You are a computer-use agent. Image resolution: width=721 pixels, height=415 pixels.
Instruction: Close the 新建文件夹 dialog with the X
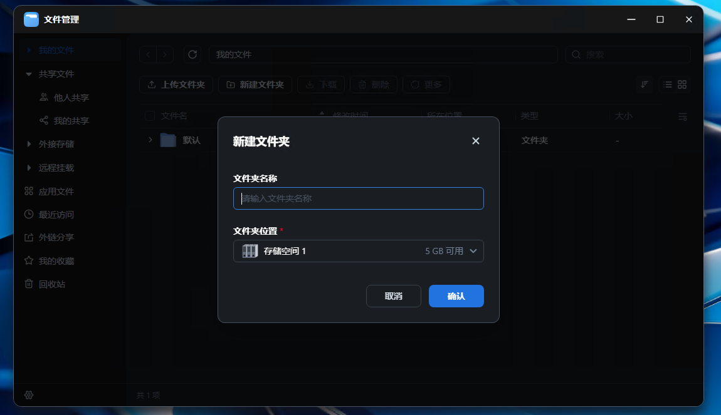pyautogui.click(x=475, y=141)
